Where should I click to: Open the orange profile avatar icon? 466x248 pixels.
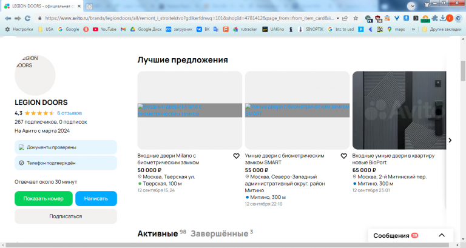(x=450, y=18)
